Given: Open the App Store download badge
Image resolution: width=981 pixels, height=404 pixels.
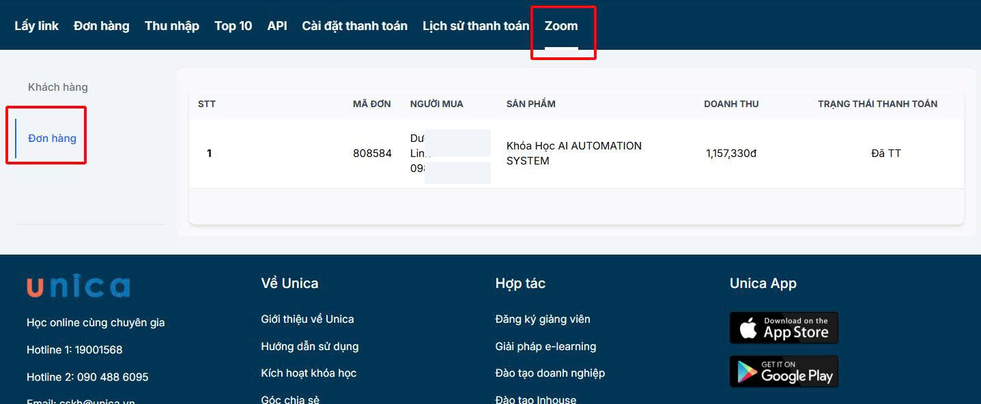Looking at the screenshot, I should point(784,328).
